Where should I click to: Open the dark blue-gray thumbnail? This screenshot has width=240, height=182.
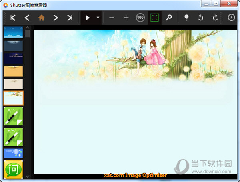14,45
